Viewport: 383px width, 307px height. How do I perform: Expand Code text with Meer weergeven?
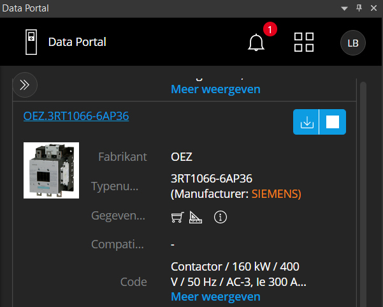(215, 297)
